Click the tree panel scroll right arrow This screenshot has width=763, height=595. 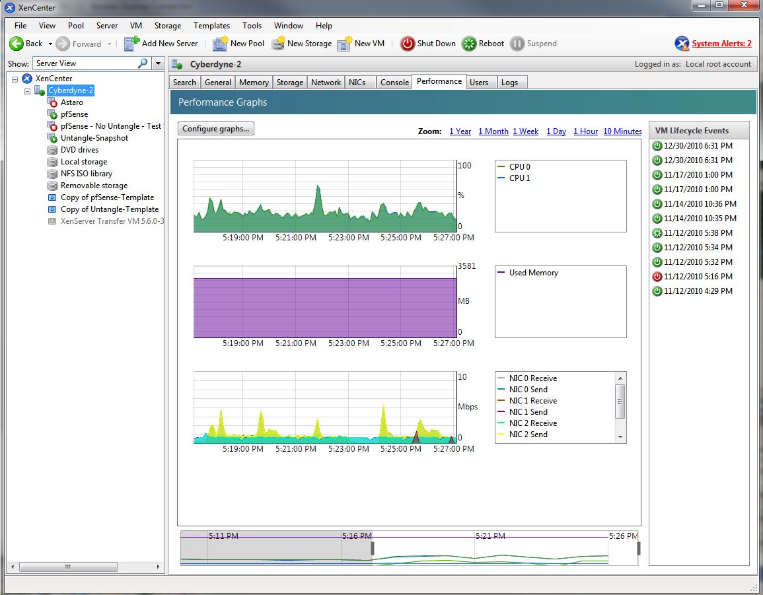click(x=158, y=567)
